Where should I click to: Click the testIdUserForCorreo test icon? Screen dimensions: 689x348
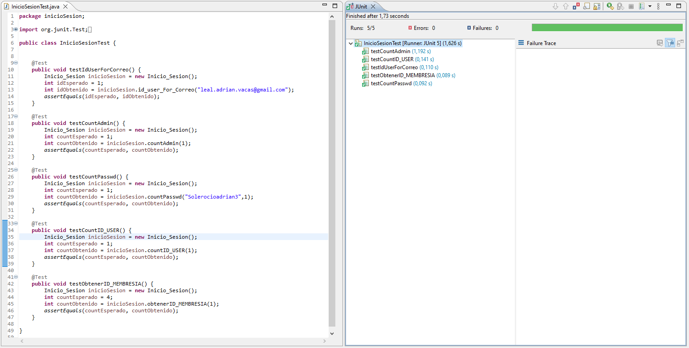(x=366, y=67)
